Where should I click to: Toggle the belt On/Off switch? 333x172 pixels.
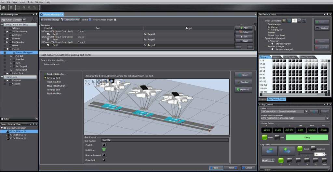click(104, 145)
